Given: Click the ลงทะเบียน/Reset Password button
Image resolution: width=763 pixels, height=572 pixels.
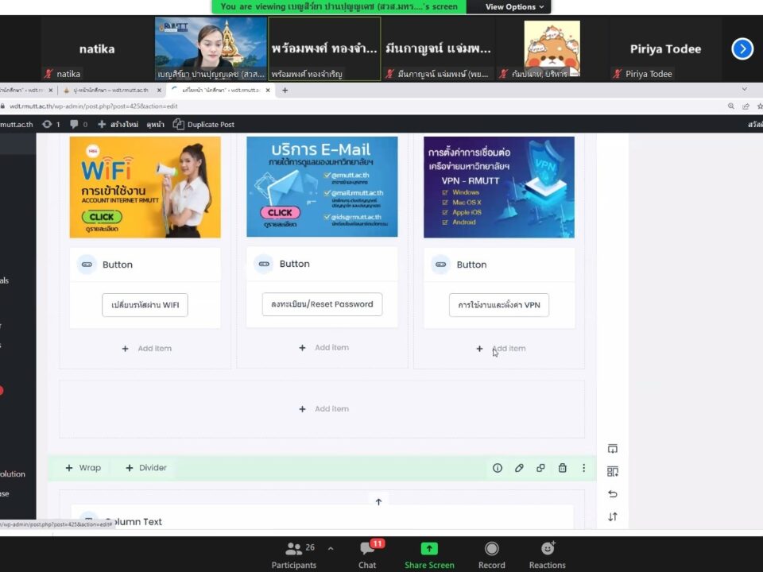Looking at the screenshot, I should coord(322,304).
